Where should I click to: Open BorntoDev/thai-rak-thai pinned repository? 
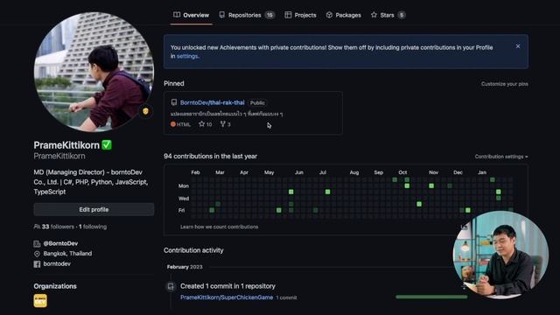pyautogui.click(x=212, y=102)
